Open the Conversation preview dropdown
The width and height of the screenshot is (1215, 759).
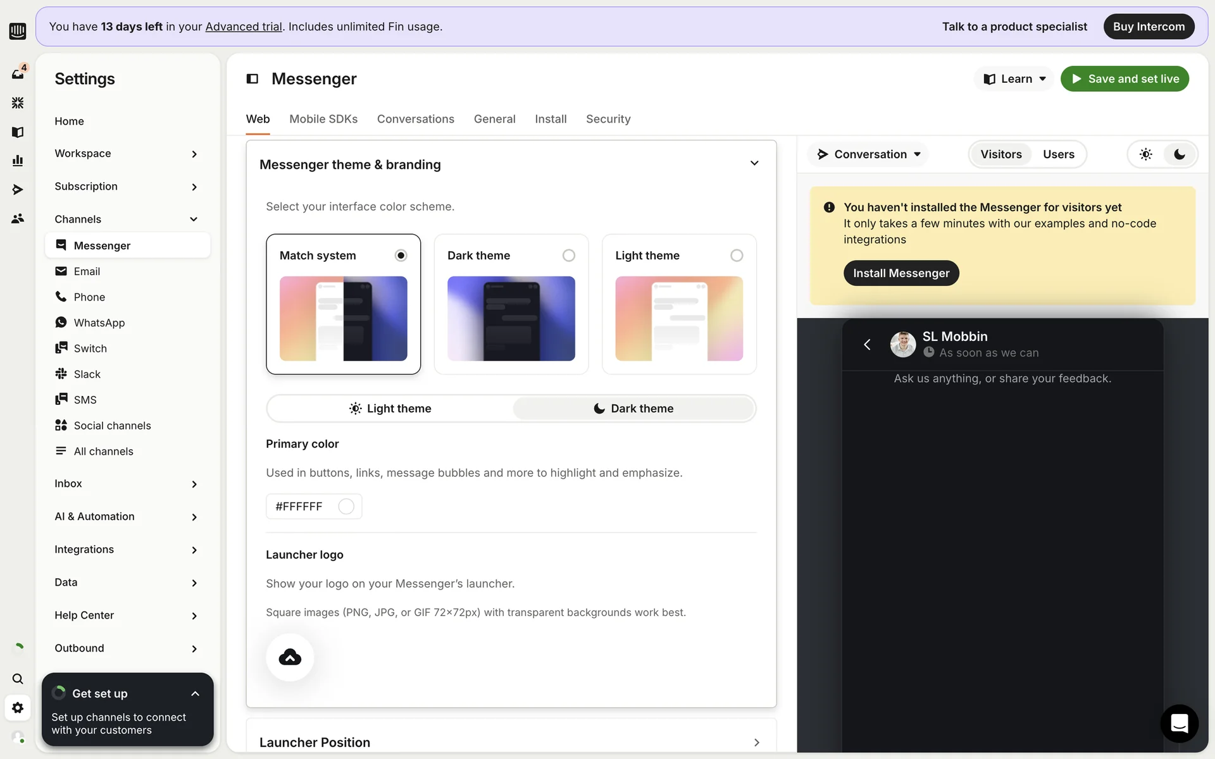[869, 154]
